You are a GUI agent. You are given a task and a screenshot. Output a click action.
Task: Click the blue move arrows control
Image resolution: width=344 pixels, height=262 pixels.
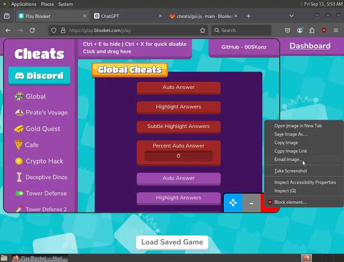coord(233,203)
